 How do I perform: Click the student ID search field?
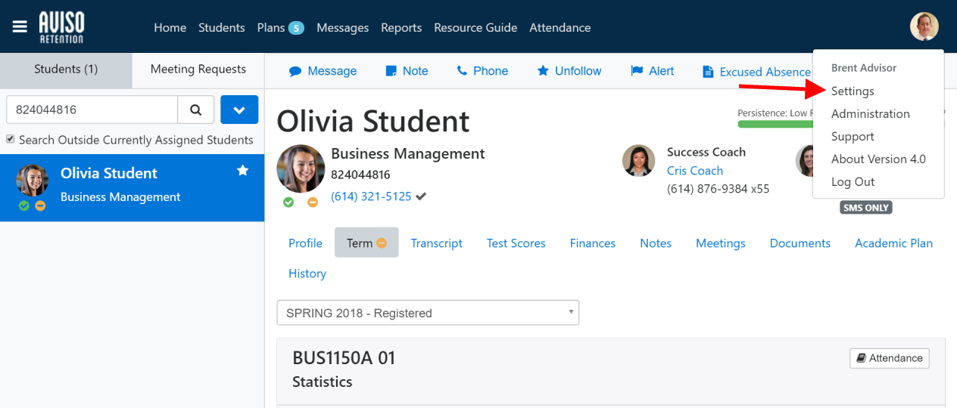pyautogui.click(x=92, y=110)
